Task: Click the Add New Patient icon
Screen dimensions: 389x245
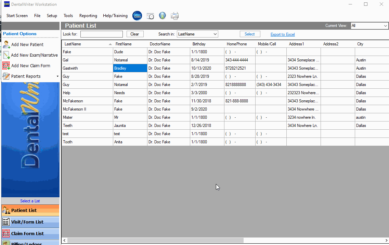Action: pos(6,45)
